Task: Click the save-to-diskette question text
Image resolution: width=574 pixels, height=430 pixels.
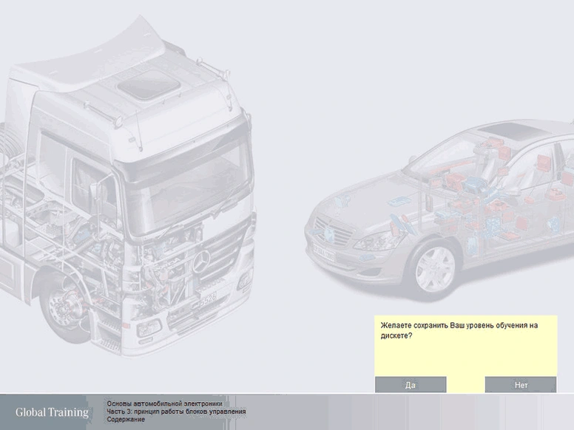Action: pyautogui.click(x=459, y=330)
